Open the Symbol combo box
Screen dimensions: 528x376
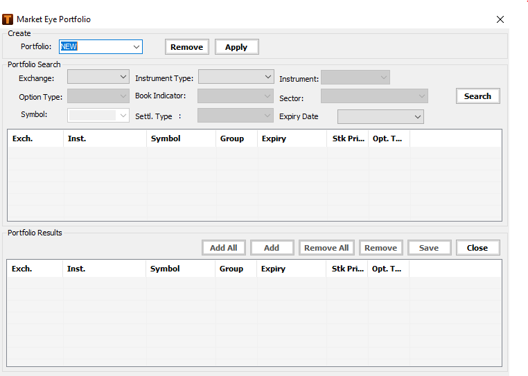[98, 116]
